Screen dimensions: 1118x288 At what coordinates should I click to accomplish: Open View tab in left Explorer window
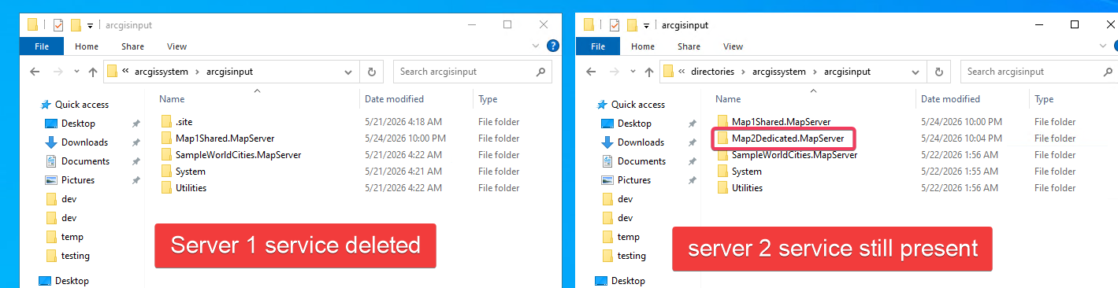point(176,46)
